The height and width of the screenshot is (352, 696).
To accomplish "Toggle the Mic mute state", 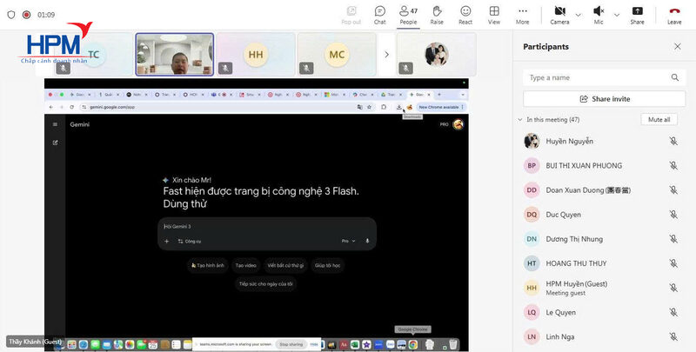I will pos(599,14).
